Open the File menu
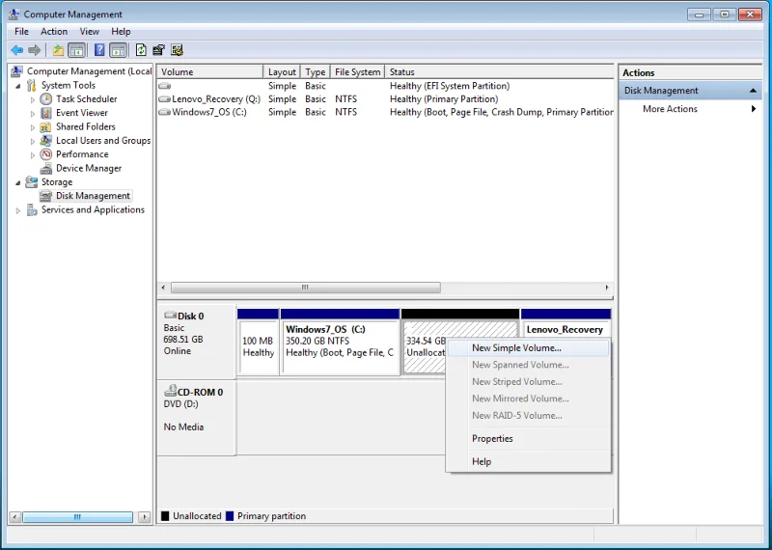772x550 pixels. [x=21, y=32]
